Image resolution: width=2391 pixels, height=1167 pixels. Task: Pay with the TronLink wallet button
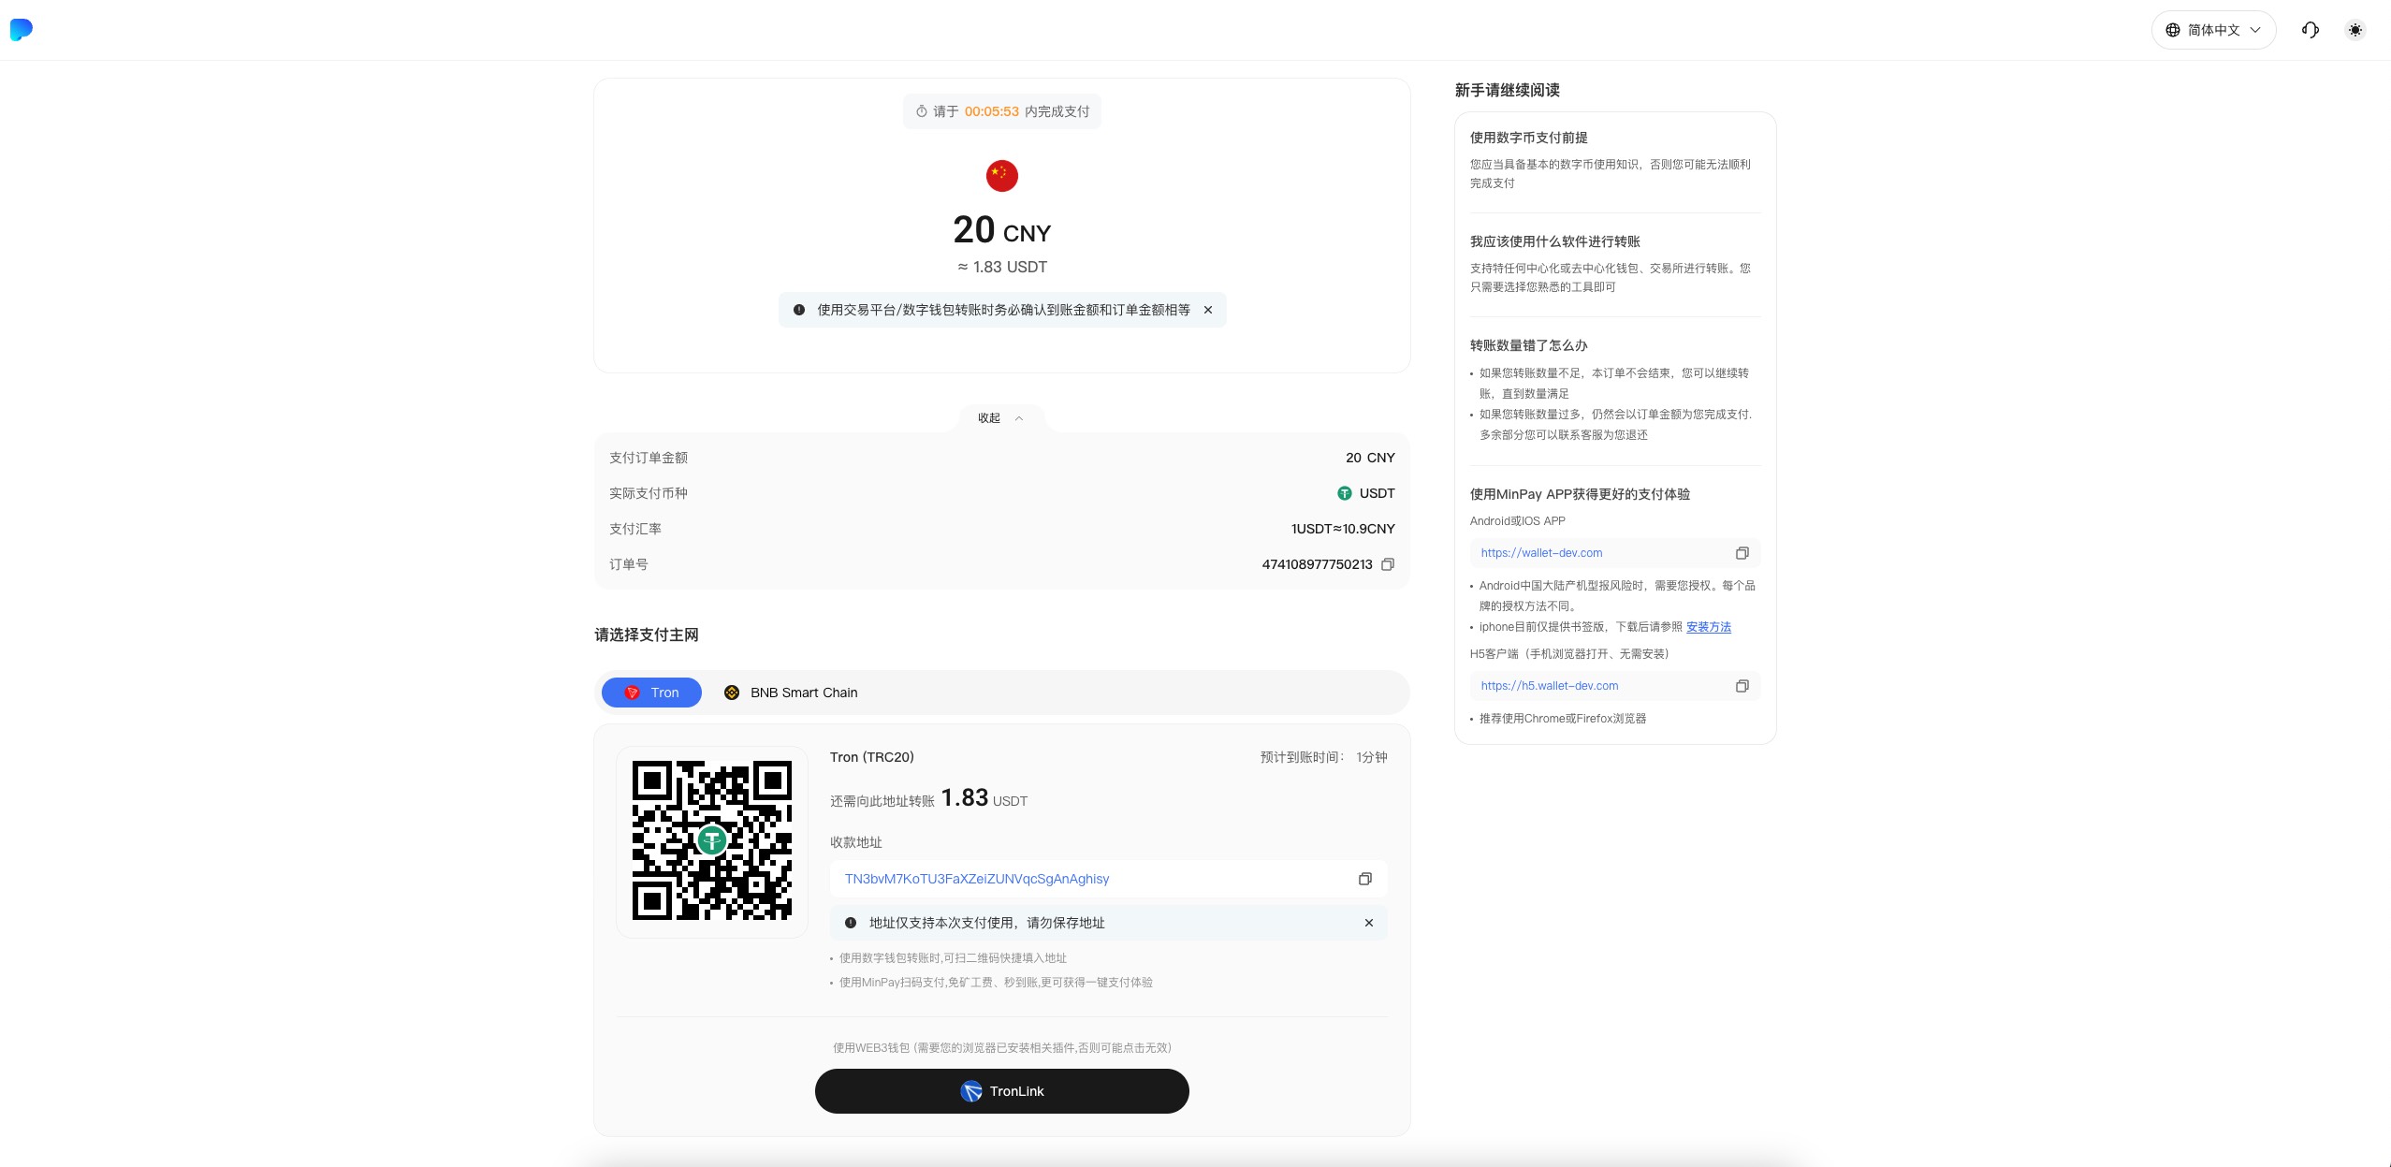[1001, 1091]
